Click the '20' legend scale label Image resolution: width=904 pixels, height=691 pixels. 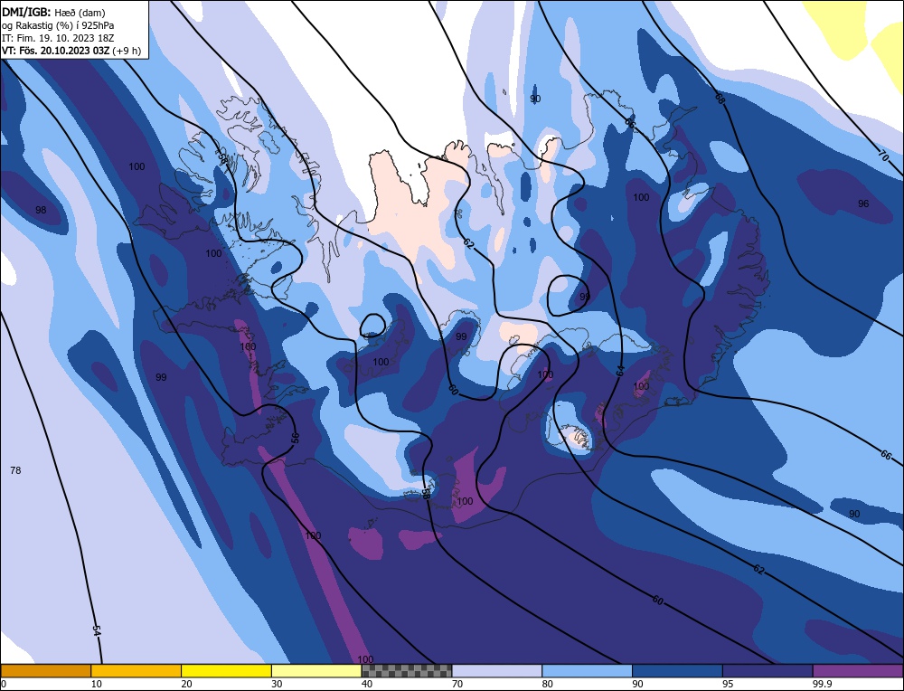186,684
